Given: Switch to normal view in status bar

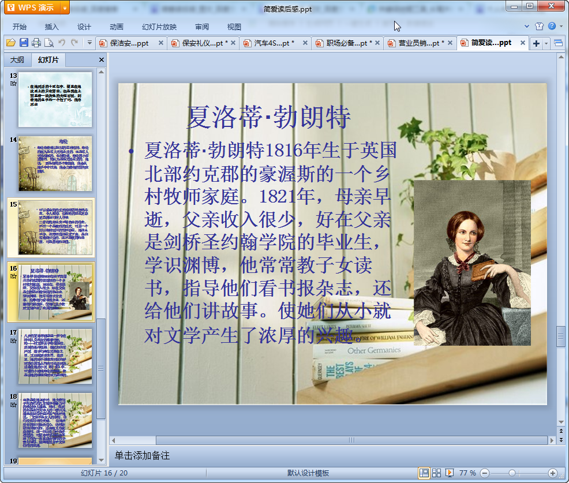Looking at the screenshot, I should click(x=424, y=473).
